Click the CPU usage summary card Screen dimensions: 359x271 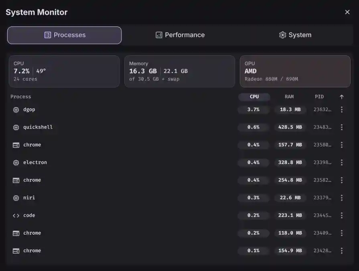(x=64, y=71)
